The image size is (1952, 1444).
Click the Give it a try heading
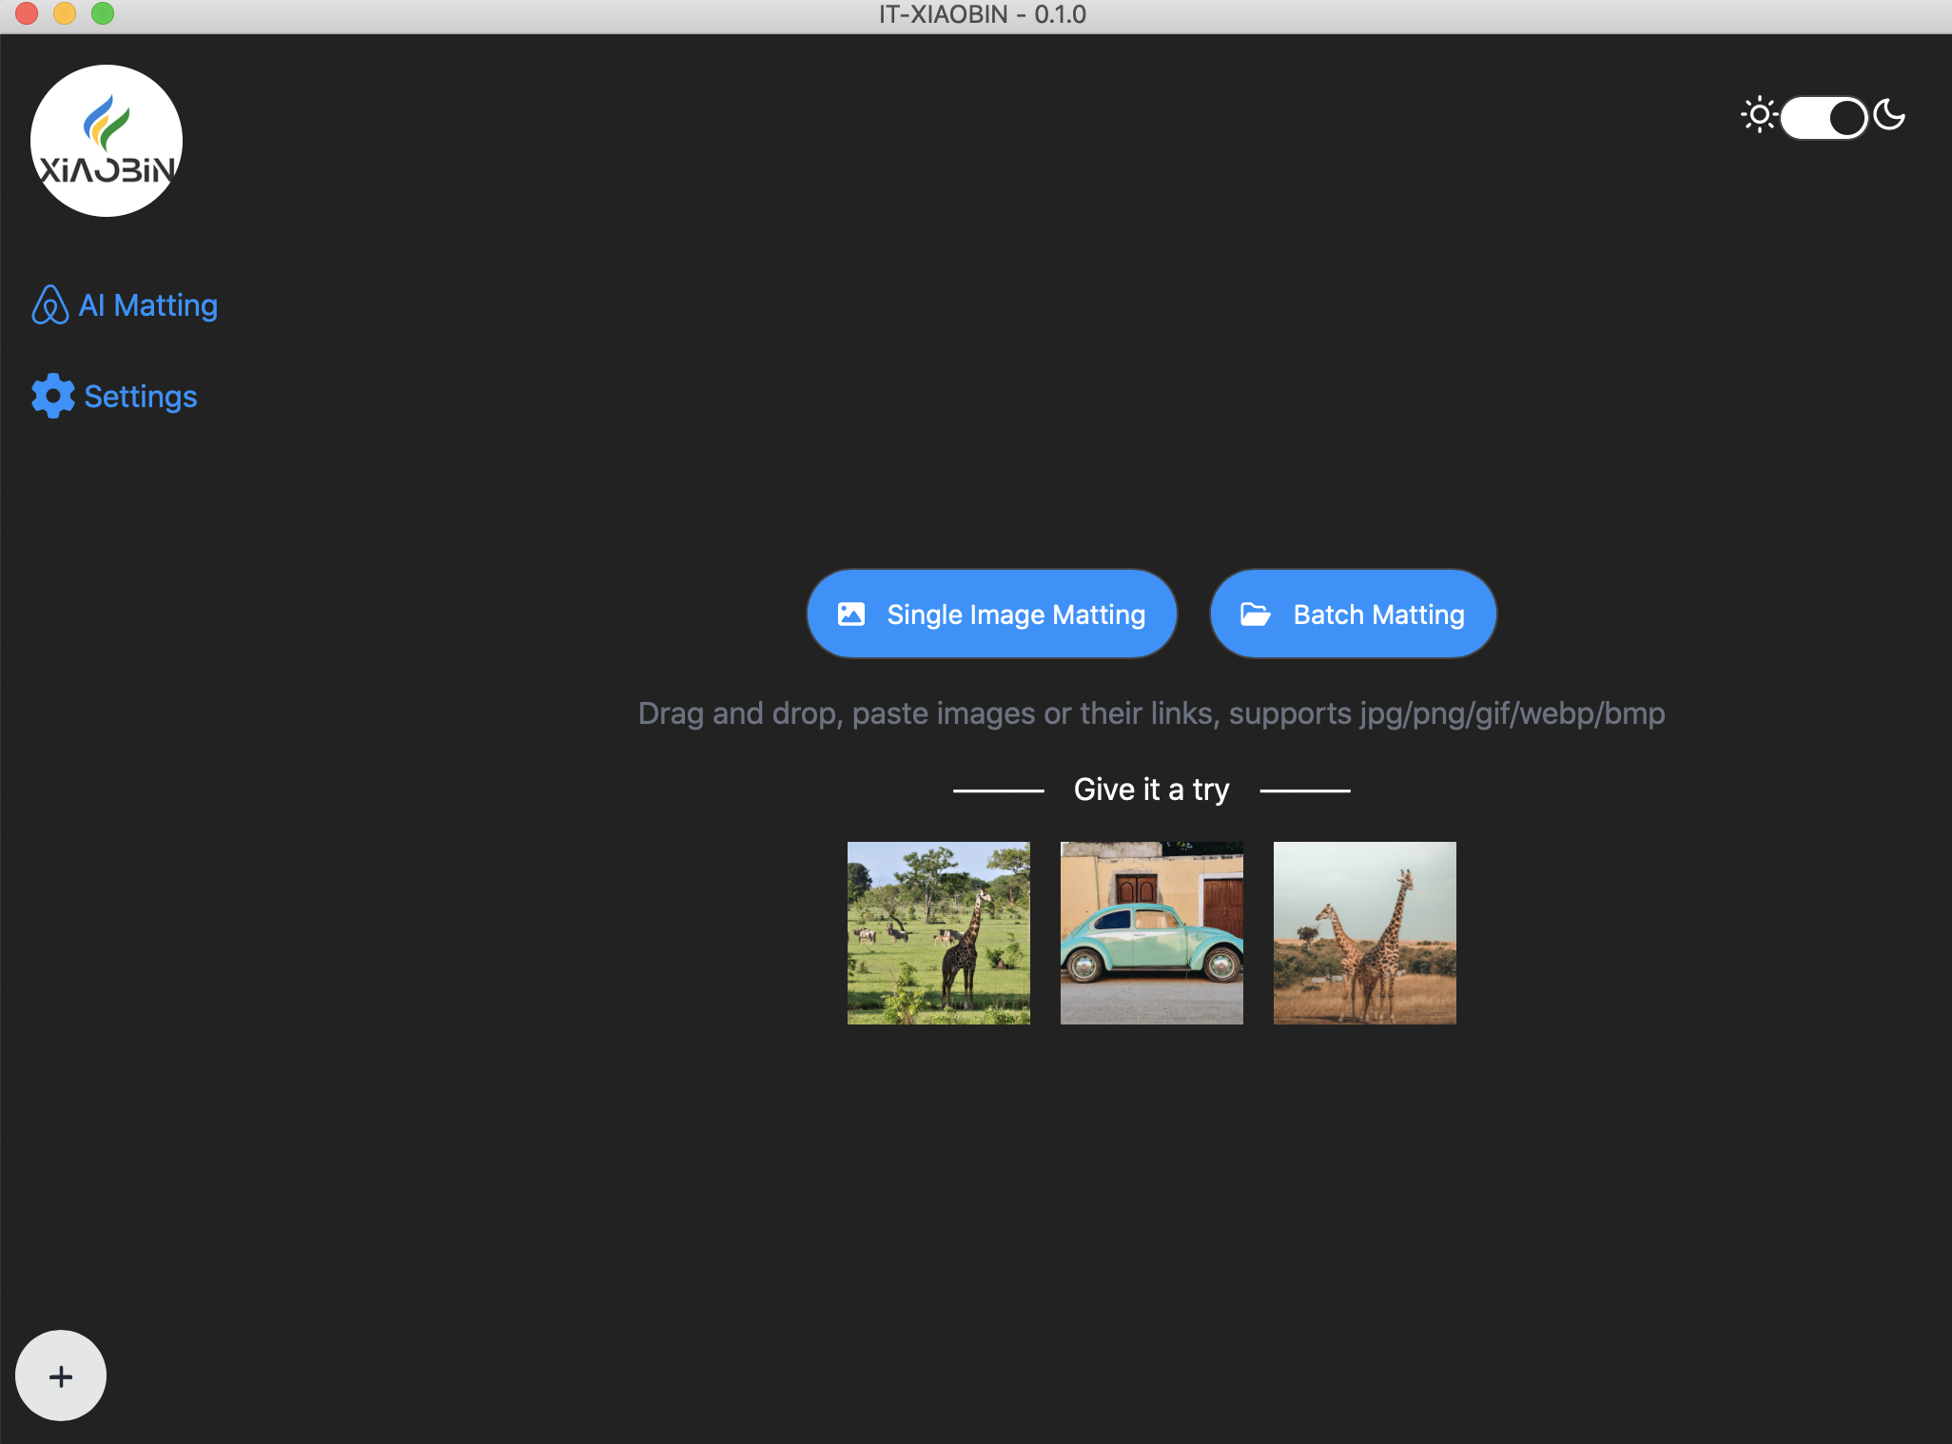1151,790
